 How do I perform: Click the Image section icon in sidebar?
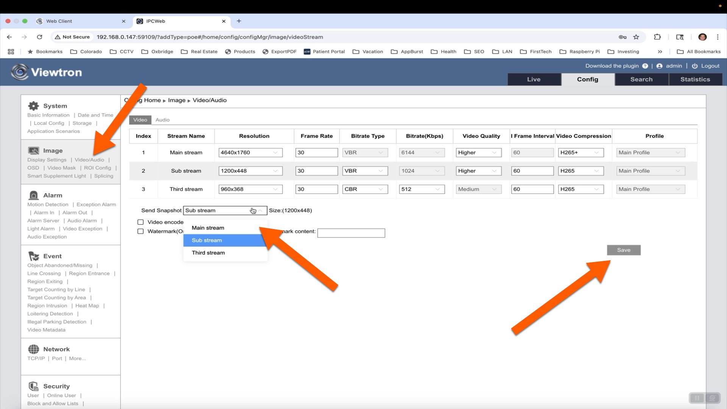(34, 151)
